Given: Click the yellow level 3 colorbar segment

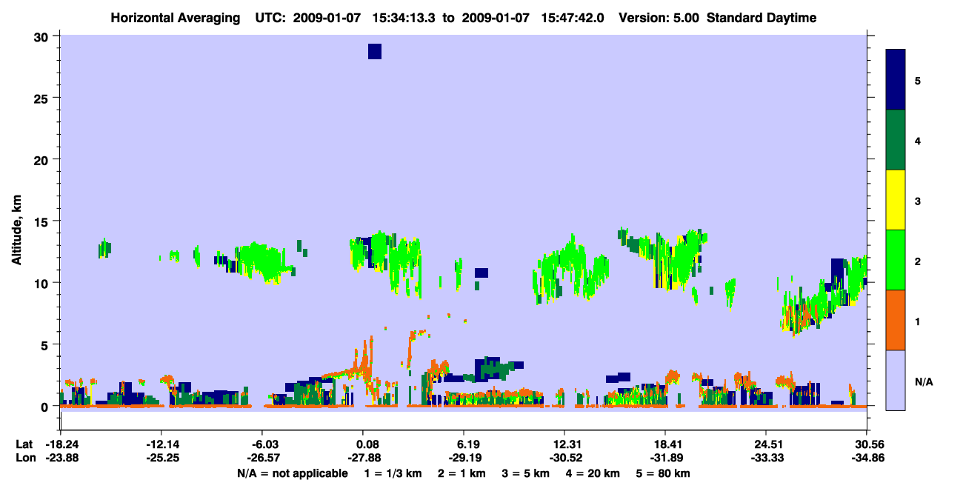Looking at the screenshot, I should (x=896, y=200).
